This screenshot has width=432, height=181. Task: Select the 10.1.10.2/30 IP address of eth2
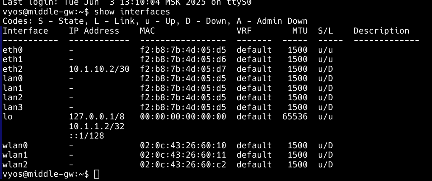[99, 69]
